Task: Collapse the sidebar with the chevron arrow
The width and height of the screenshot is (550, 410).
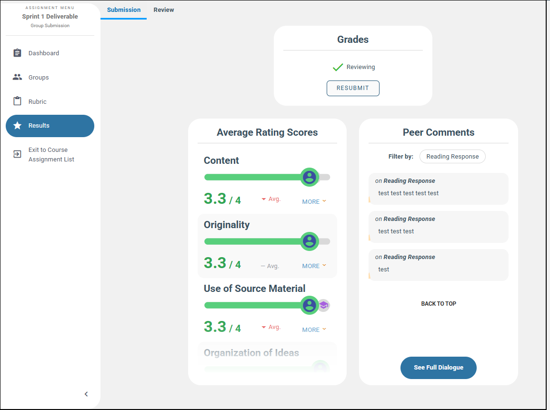Action: point(86,394)
